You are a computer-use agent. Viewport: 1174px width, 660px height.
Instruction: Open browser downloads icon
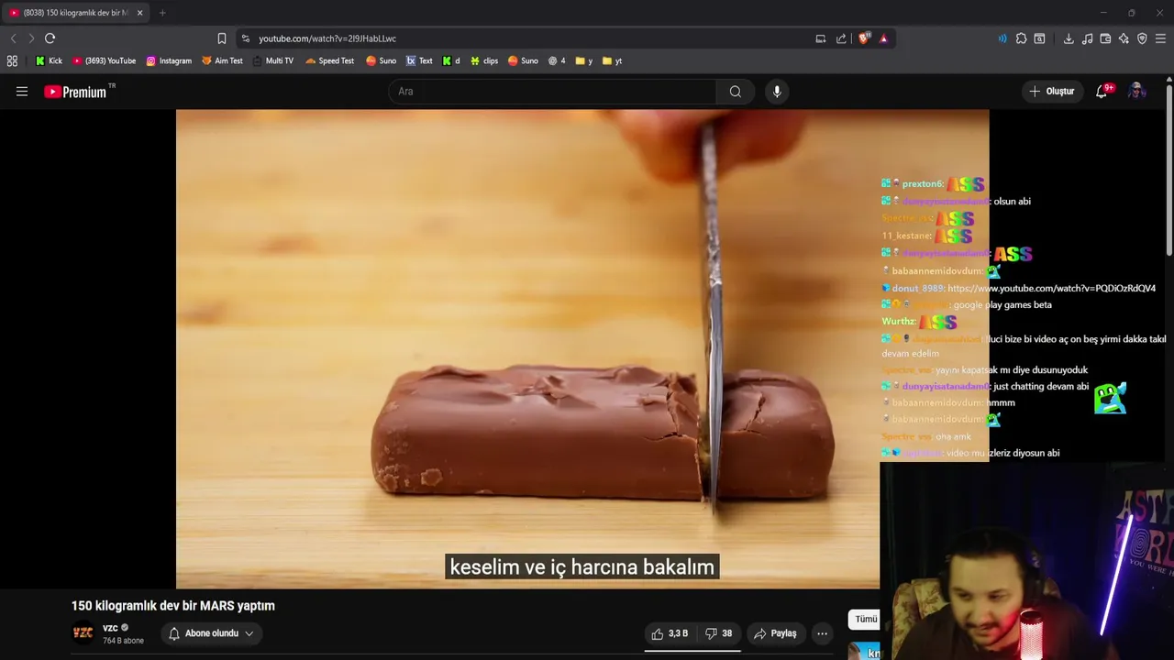[x=1069, y=38]
